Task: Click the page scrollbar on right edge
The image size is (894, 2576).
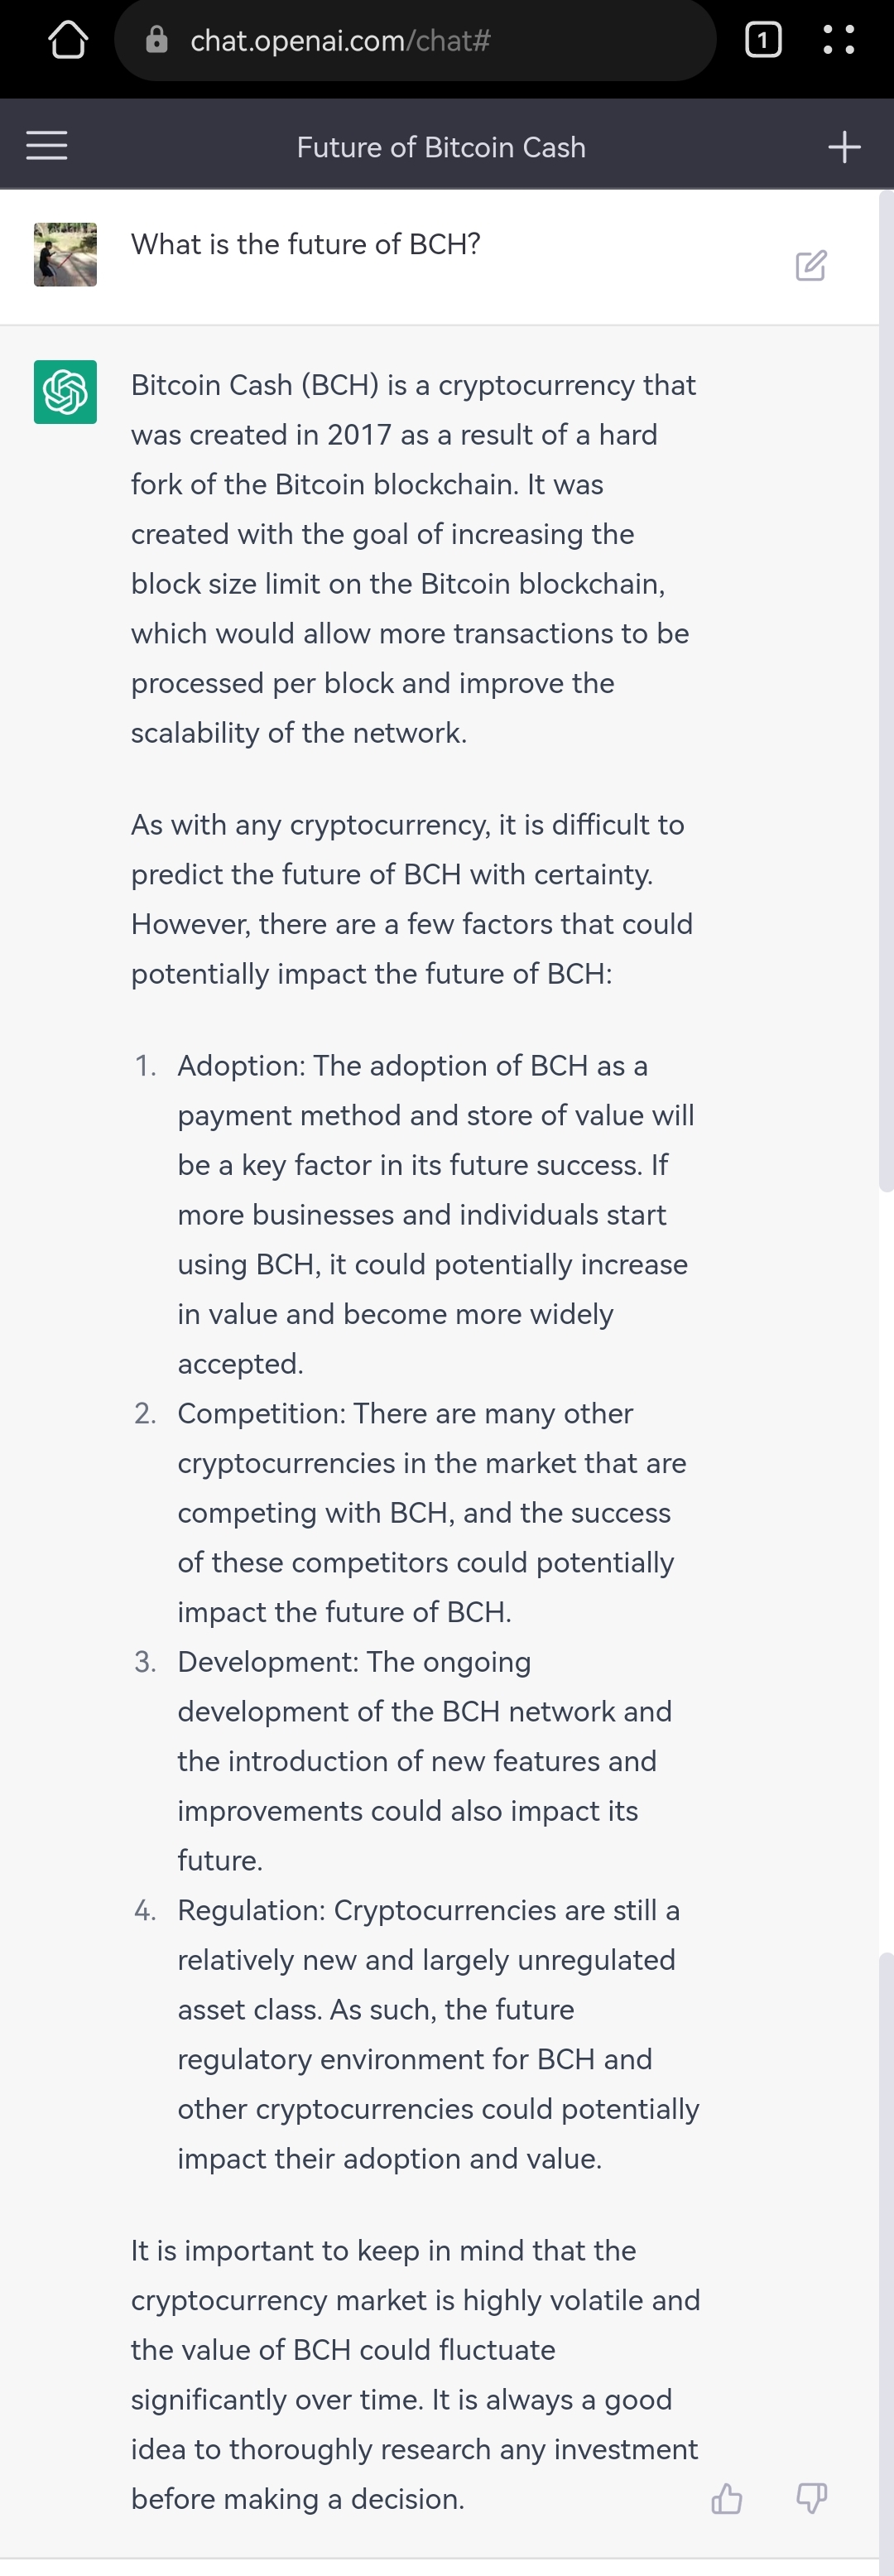Action: [885, 690]
